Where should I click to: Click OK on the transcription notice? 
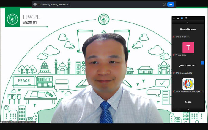171,4
